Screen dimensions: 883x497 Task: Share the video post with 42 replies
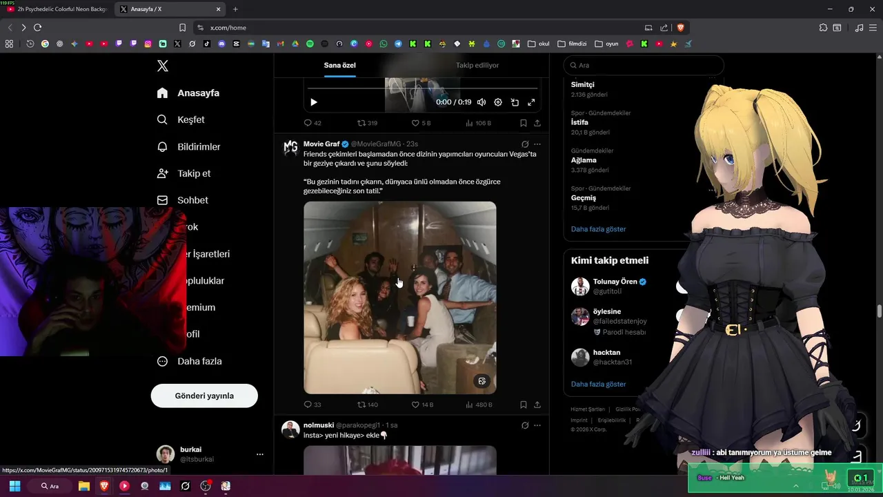[x=537, y=123]
